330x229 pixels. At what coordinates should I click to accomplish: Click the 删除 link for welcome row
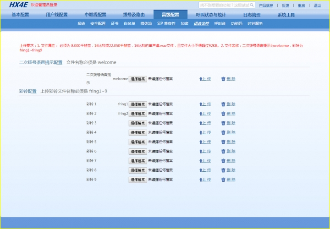[231, 79]
